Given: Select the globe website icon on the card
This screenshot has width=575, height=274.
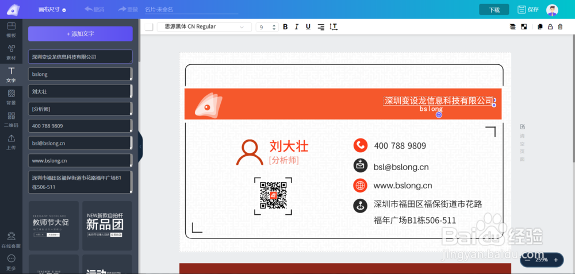Looking at the screenshot, I should click(361, 185).
